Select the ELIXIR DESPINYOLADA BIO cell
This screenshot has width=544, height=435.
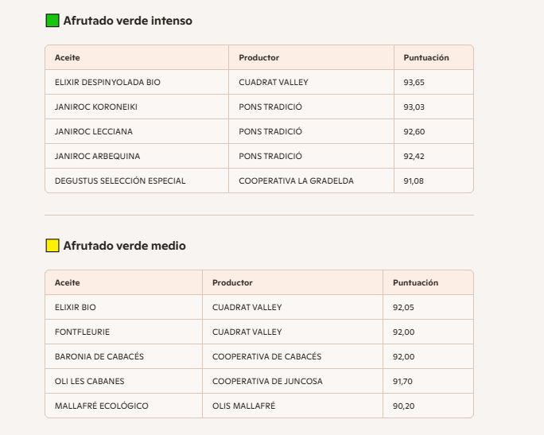(108, 83)
